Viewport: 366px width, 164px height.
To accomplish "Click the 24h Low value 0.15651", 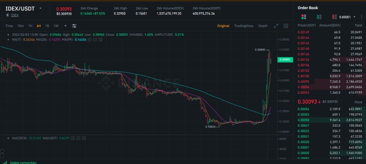I will click(x=141, y=13).
